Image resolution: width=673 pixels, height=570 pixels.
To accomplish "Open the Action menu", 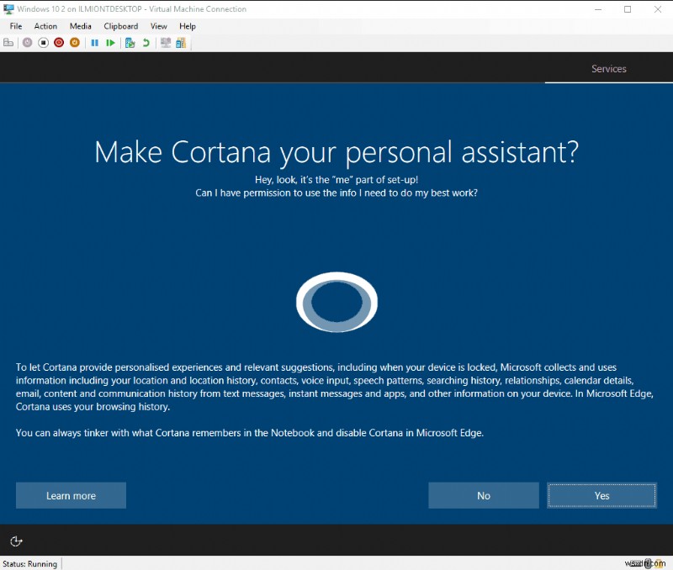I will [45, 26].
